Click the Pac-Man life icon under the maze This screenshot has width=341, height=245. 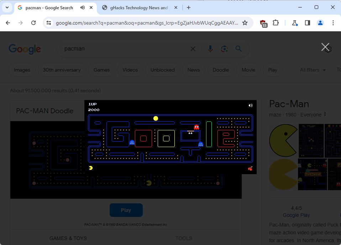[91, 168]
